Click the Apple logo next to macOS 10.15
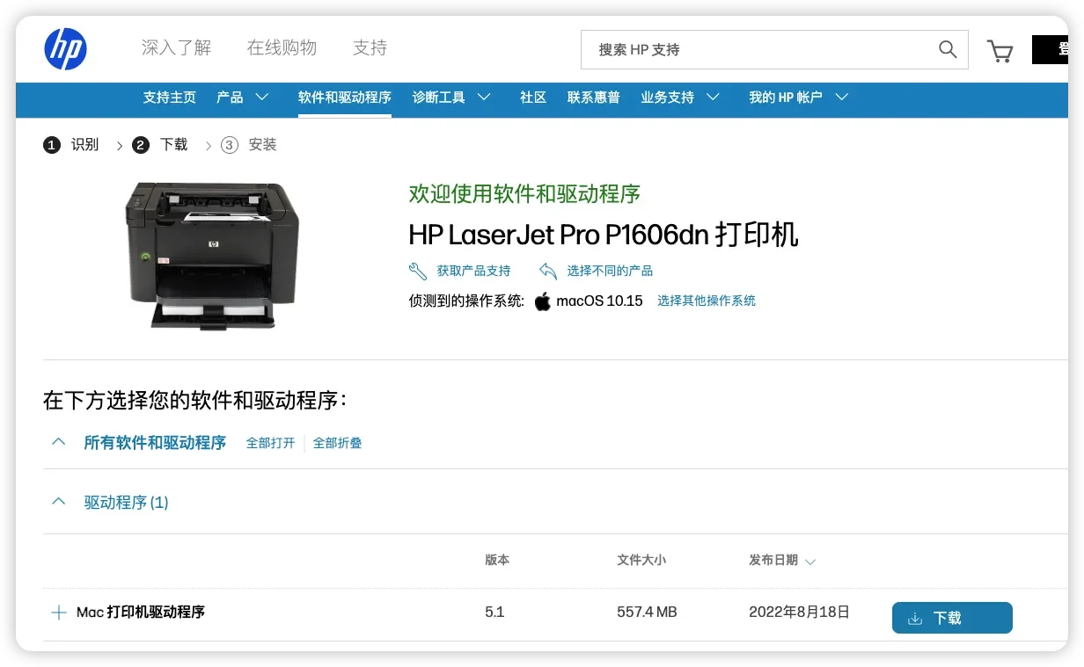Screen dimensions: 1084x667 [x=542, y=301]
